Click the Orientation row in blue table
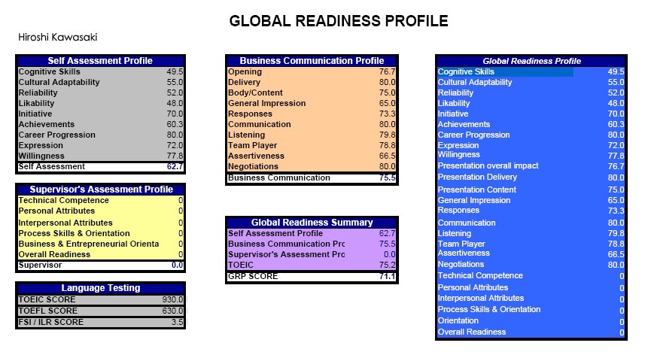The width and height of the screenshot is (645, 358). pyautogui.click(x=531, y=321)
